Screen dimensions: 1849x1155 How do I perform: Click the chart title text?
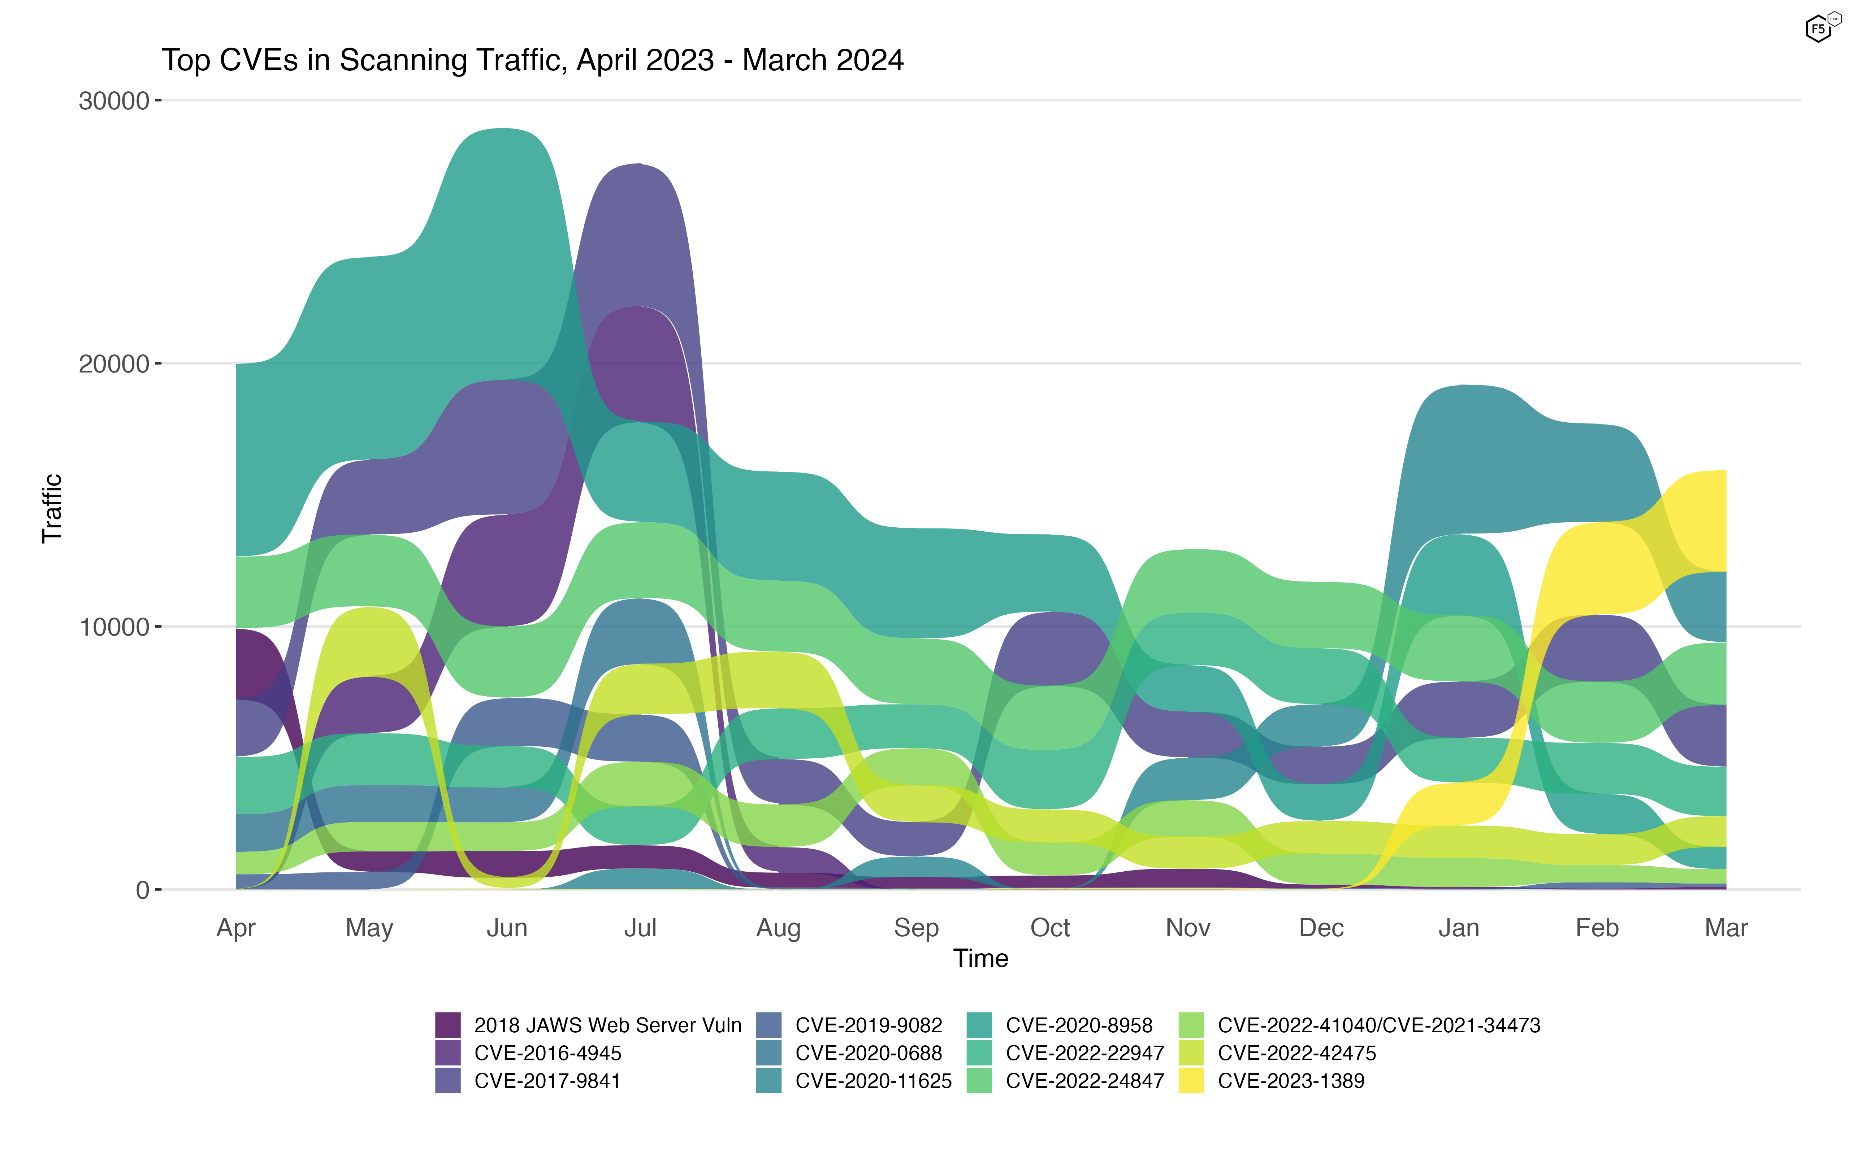point(533,60)
